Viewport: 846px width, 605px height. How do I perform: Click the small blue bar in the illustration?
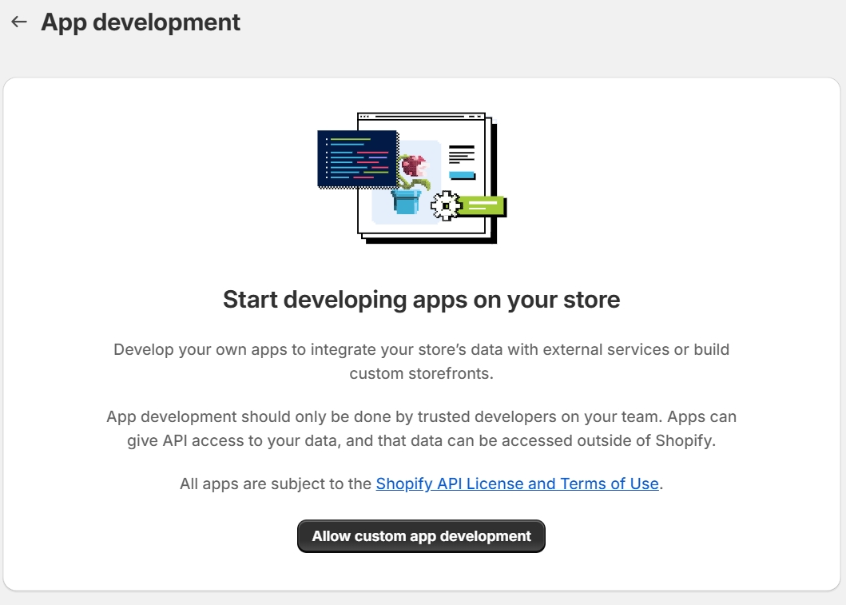(462, 175)
